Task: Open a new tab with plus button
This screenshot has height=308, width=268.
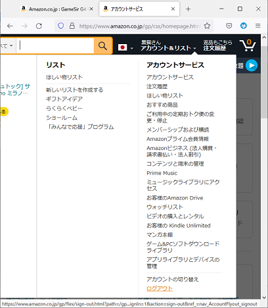Action: (x=188, y=9)
